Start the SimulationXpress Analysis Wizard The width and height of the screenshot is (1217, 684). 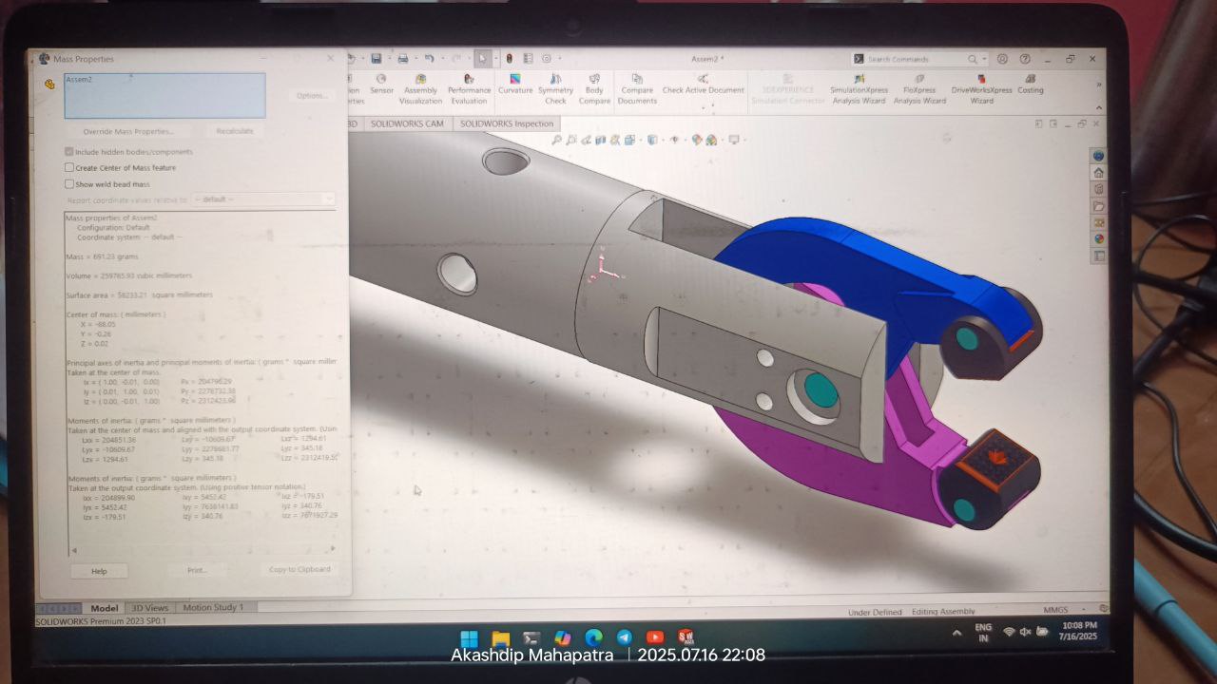(x=859, y=89)
